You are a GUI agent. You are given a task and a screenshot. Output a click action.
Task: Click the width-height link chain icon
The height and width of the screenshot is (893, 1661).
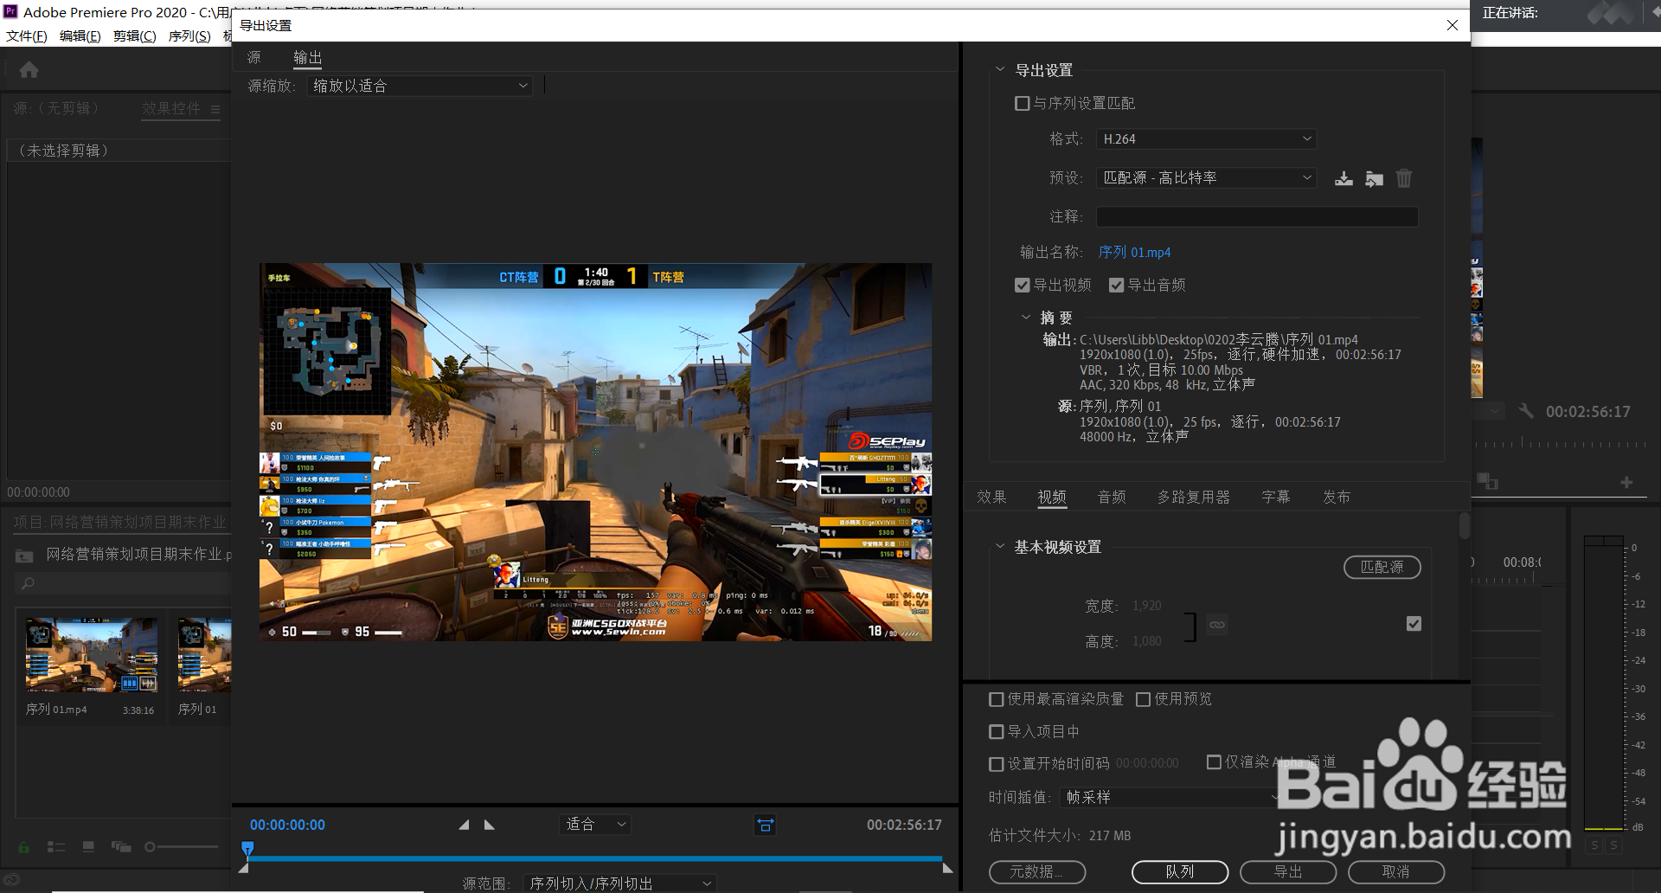(x=1217, y=624)
